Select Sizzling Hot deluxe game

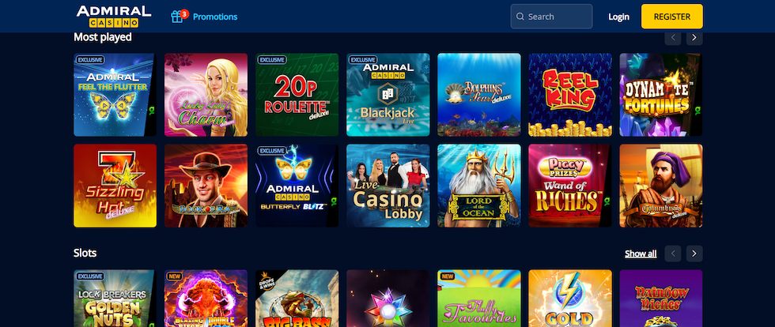(x=115, y=186)
